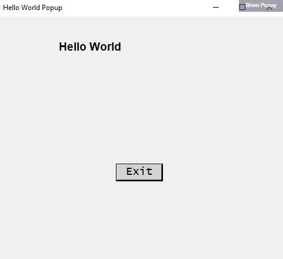Image resolution: width=283 pixels, height=259 pixels.
Task: Click the Brien Posey watermark overlay
Action: tap(261, 6)
